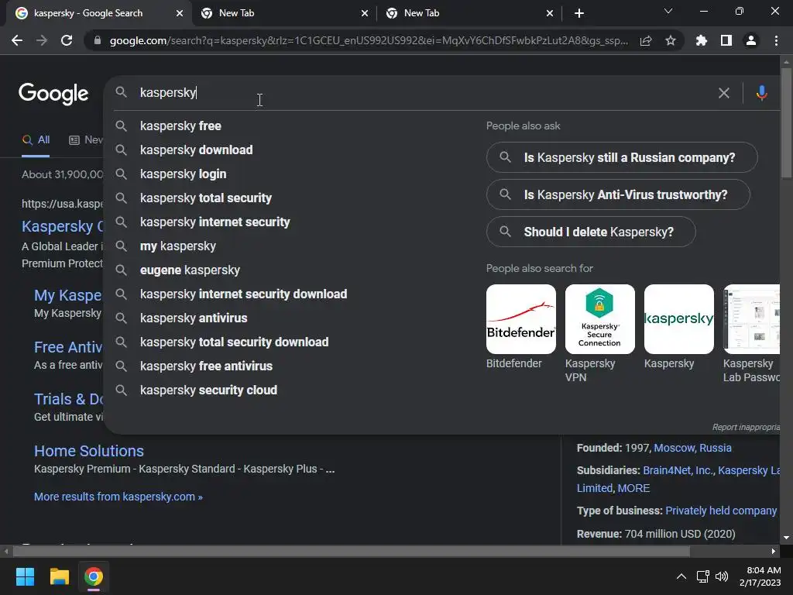The height and width of the screenshot is (595, 793).
Task: Switch to the second New Tab
Action: point(469,13)
